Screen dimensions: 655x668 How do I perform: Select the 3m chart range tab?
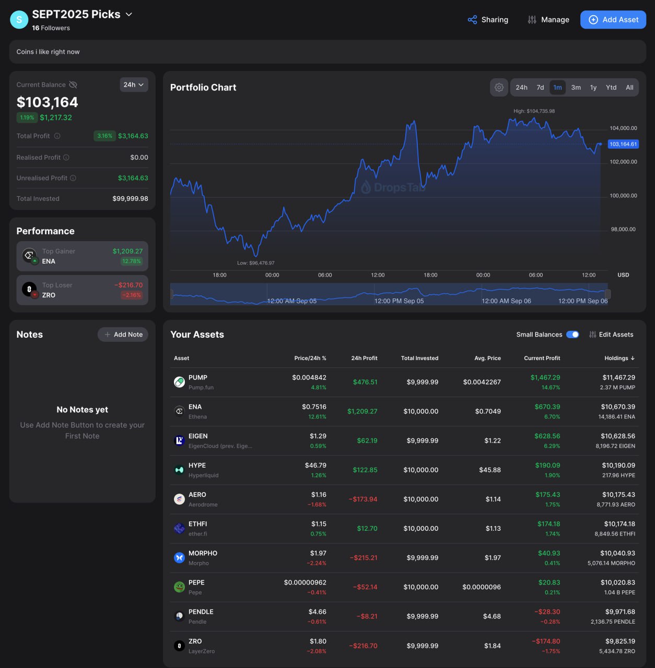[576, 88]
